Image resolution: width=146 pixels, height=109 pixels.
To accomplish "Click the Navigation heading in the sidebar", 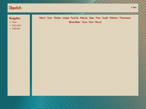I will pos(15,18).
